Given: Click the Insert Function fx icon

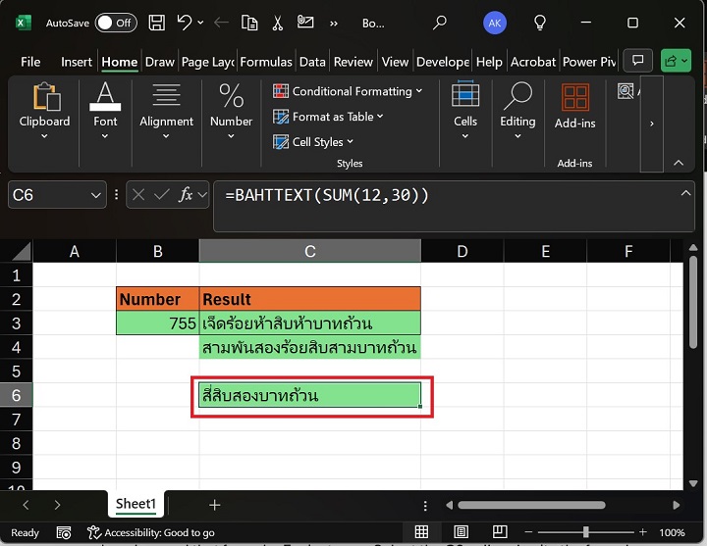Looking at the screenshot, I should pyautogui.click(x=185, y=195).
